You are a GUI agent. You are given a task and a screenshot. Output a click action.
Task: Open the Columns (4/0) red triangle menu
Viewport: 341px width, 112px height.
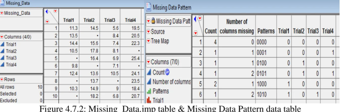click(2, 37)
